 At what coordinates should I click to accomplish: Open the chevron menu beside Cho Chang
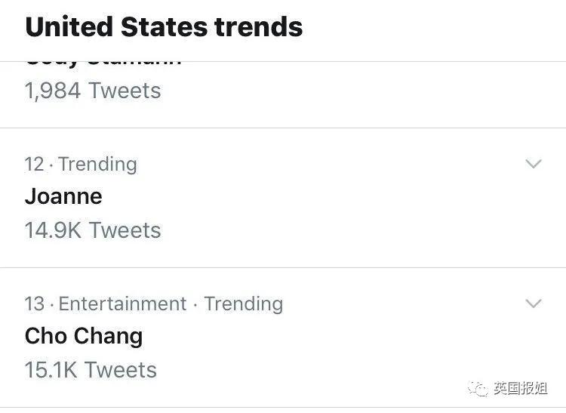[x=534, y=304]
